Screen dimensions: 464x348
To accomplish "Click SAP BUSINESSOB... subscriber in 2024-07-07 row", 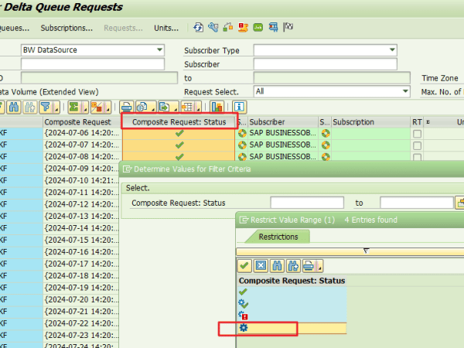I will click(282, 145).
